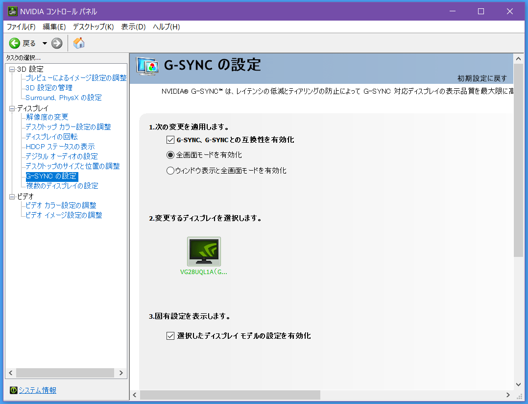Toggle 選択したディスプレイ モデルの設定を有効化 checkbox
This screenshot has width=528, height=404.
click(x=170, y=335)
